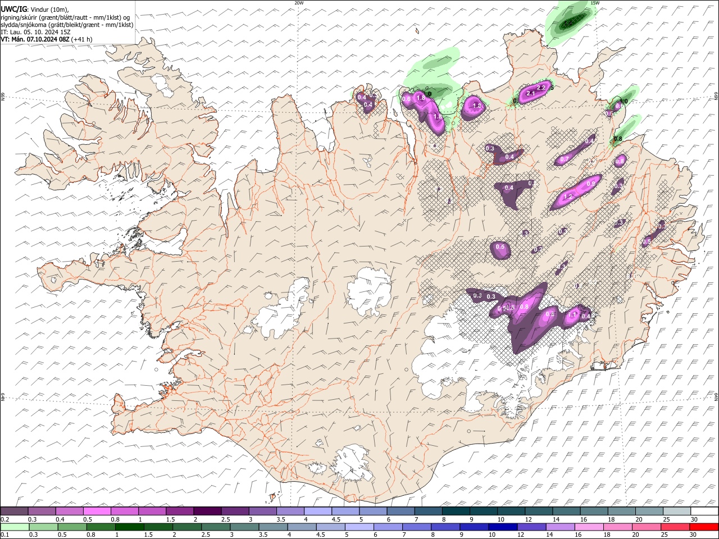Click the '0.1' label in the lower legend row

click(x=5, y=536)
